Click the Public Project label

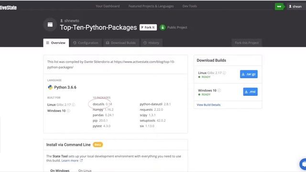177,28
